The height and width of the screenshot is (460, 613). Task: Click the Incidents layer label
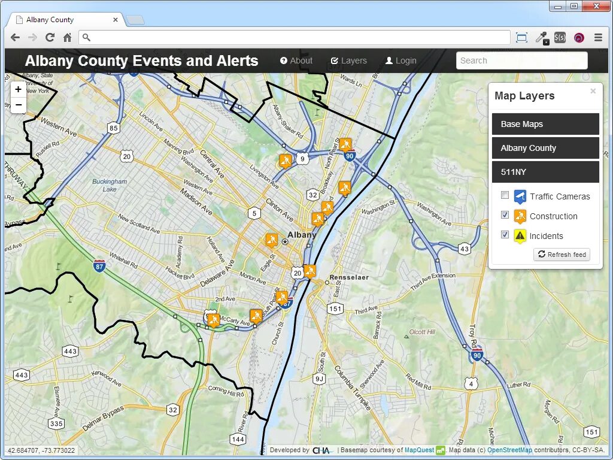click(x=546, y=236)
